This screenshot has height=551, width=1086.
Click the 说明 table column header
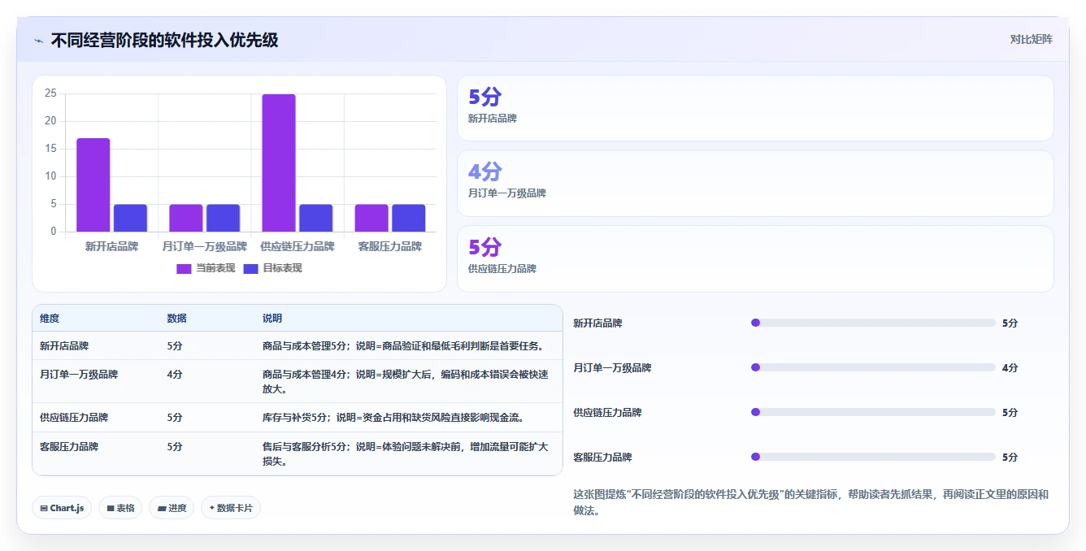tap(272, 319)
